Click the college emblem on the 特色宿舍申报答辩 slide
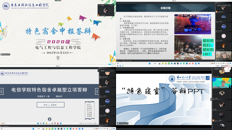 click(x=6, y=6)
